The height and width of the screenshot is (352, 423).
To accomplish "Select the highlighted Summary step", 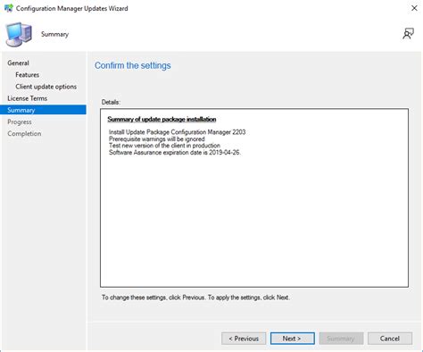I will [43, 110].
